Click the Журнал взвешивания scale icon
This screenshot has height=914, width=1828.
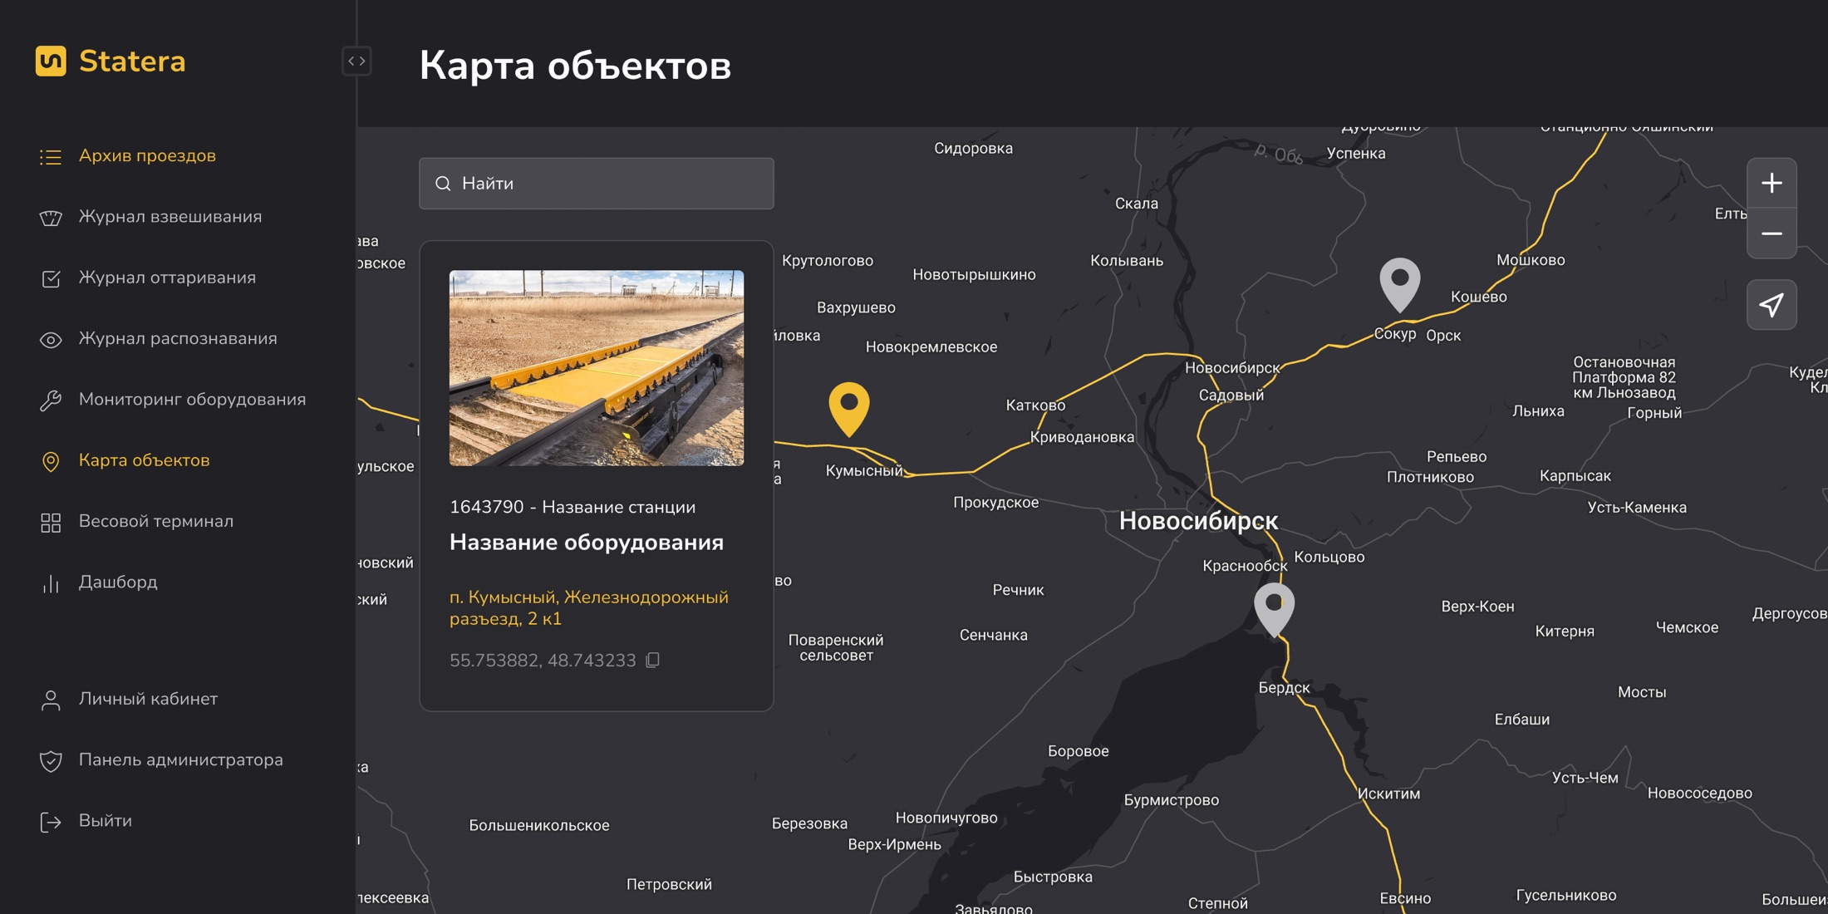(51, 218)
